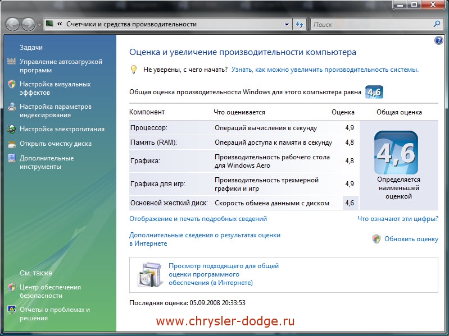Close the window with red X
The width and height of the screenshot is (449, 336).
(433, 4)
